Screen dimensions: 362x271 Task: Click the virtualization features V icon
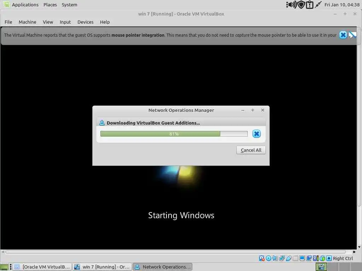coord(315,258)
